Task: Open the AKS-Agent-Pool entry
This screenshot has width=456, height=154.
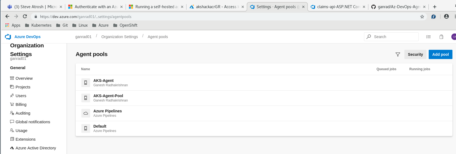Action: pyautogui.click(x=264, y=98)
